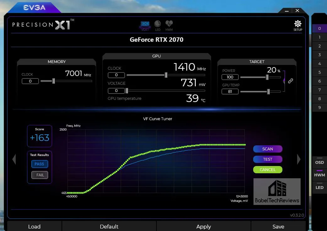327x231 pixels.
Task: Open the SETUP gear icon
Action: (297, 25)
